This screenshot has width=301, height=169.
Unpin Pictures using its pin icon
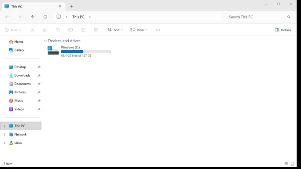click(x=39, y=92)
